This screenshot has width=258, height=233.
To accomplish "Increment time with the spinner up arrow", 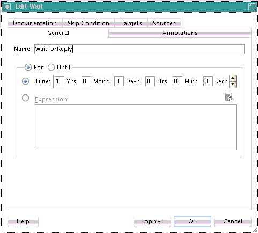I will pyautogui.click(x=233, y=78).
